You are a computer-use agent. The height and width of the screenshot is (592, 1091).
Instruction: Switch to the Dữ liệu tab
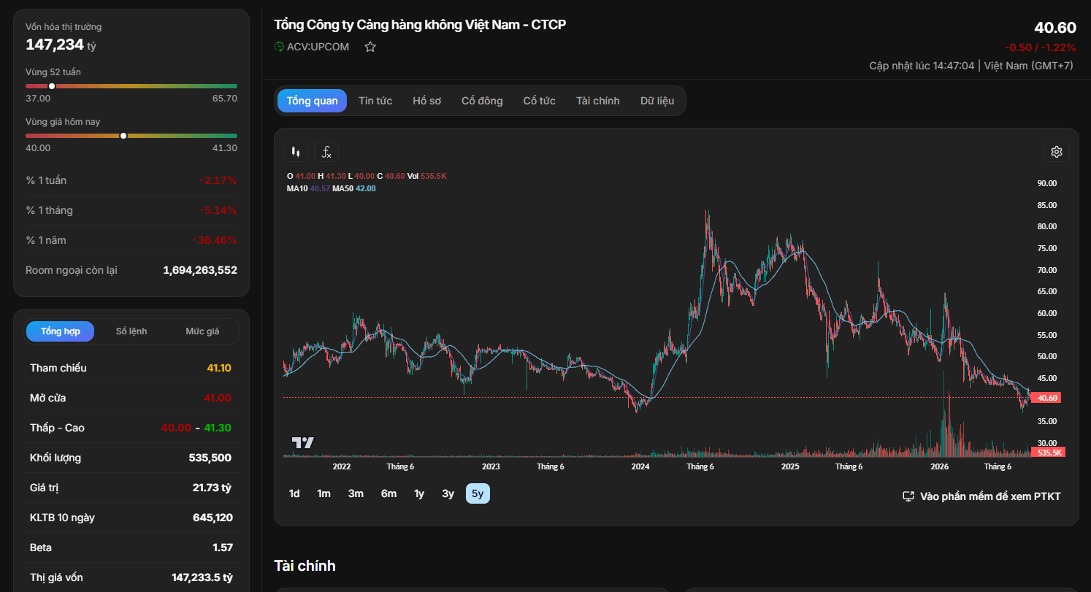coord(657,101)
